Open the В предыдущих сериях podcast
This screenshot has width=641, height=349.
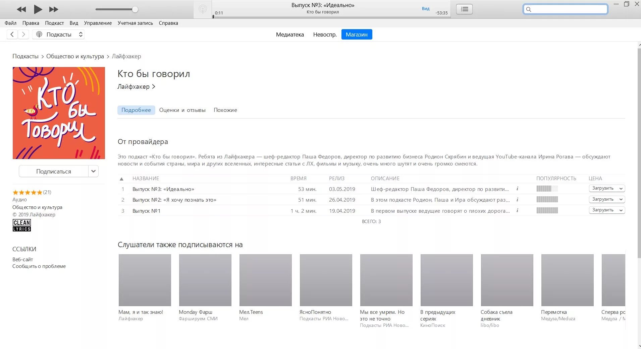click(447, 280)
